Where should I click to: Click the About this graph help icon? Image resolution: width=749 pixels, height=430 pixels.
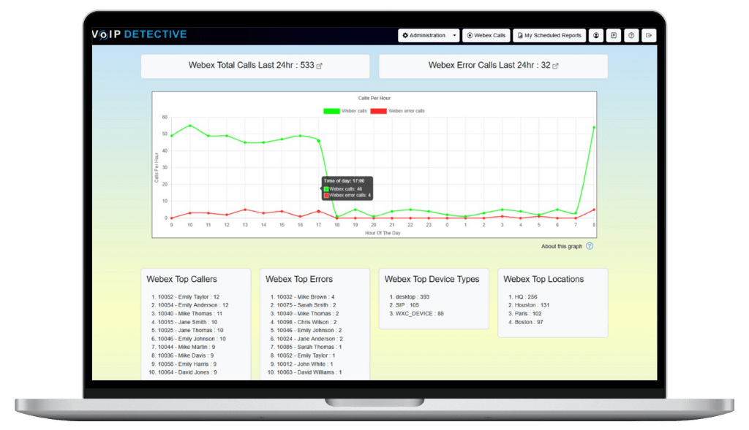click(x=590, y=246)
